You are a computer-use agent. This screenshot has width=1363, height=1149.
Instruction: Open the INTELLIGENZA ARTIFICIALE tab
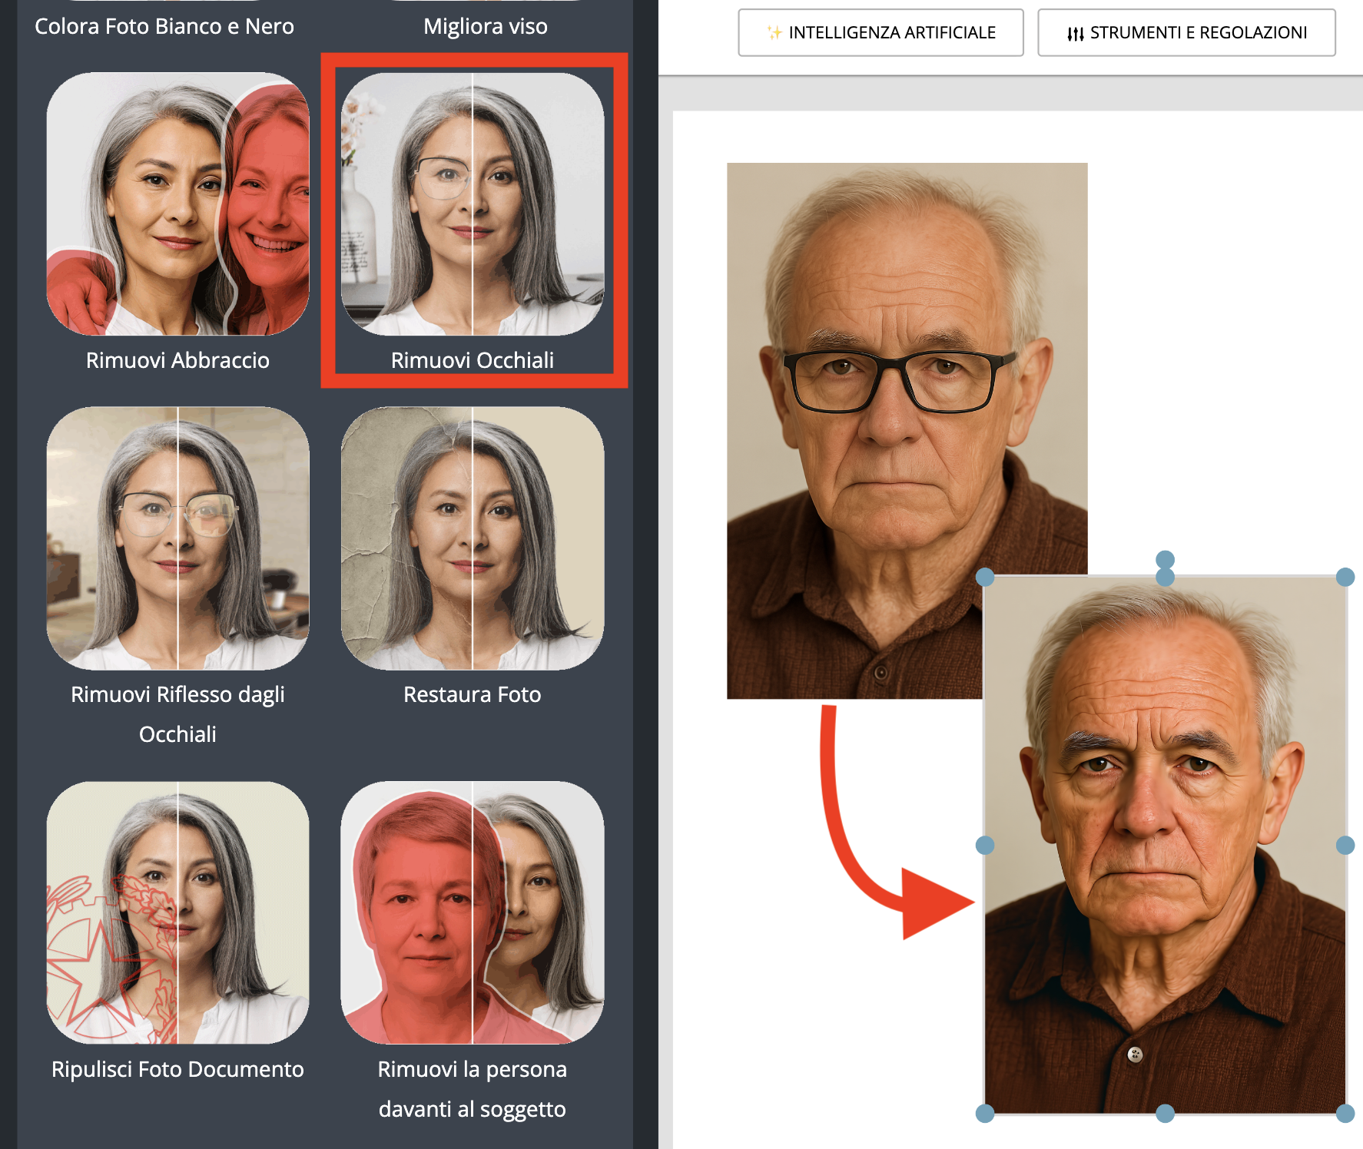tap(880, 32)
